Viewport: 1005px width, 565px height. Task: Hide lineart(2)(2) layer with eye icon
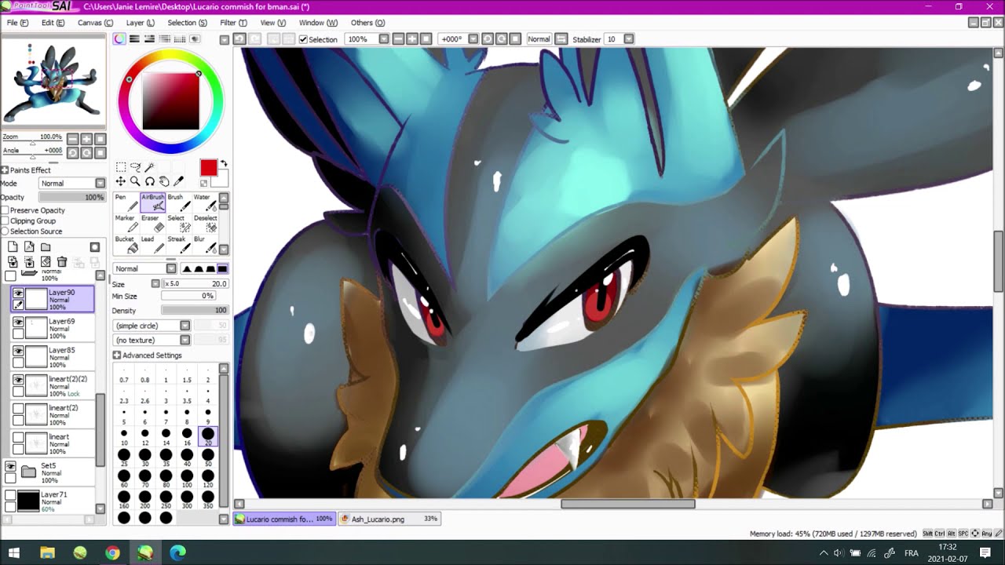pyautogui.click(x=18, y=381)
